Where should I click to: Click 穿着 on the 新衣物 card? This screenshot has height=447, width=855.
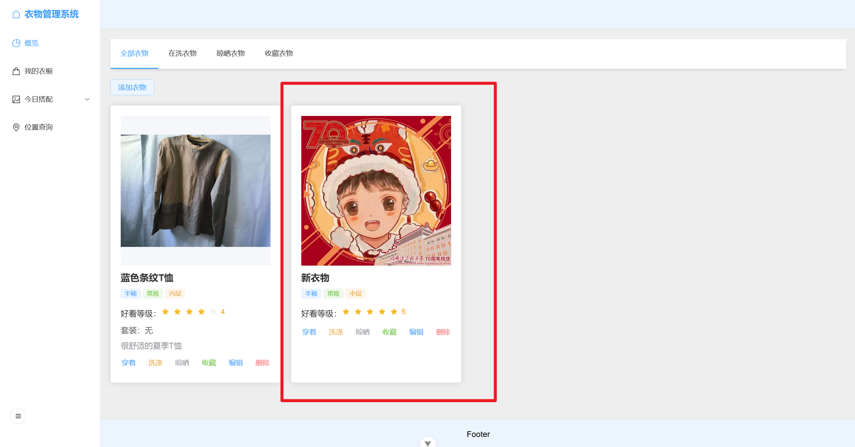309,332
